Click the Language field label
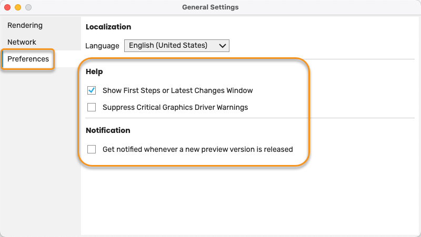Image resolution: width=421 pixels, height=237 pixels. point(102,46)
